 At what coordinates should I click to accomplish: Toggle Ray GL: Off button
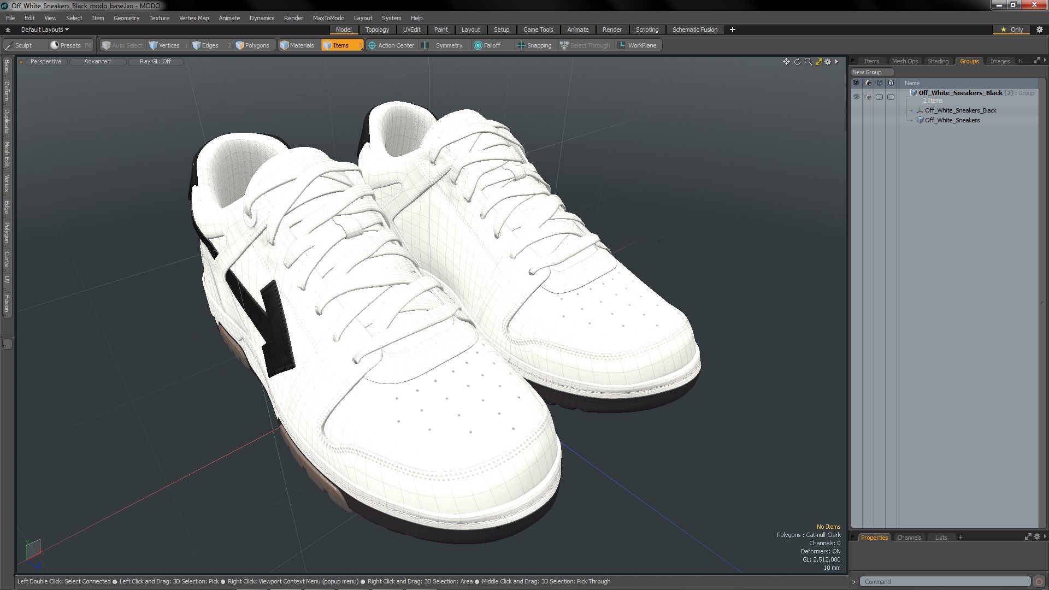point(155,61)
